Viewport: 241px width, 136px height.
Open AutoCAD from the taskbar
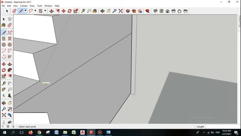tap(82, 133)
